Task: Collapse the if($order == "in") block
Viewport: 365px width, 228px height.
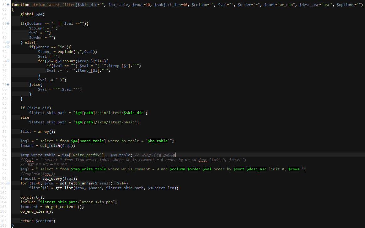Action: coord(8,47)
